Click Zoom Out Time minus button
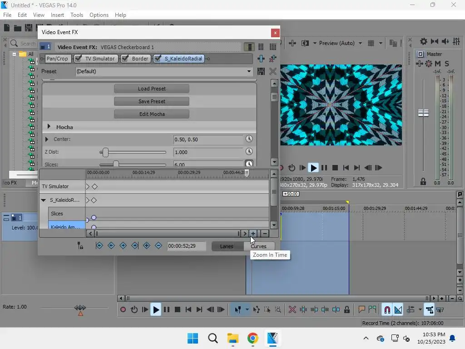The image size is (465, 349). pyautogui.click(x=265, y=234)
